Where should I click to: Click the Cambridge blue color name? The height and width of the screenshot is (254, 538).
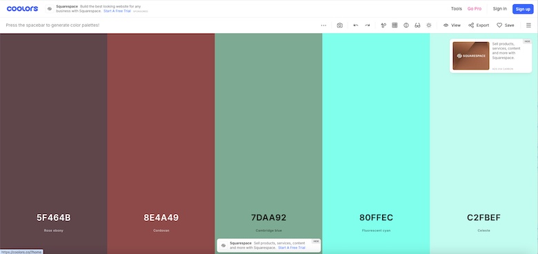click(x=269, y=231)
